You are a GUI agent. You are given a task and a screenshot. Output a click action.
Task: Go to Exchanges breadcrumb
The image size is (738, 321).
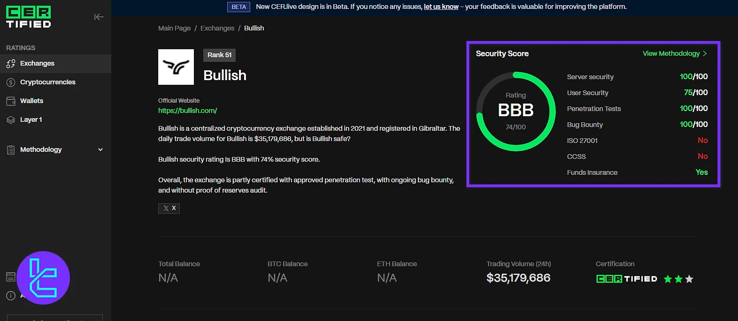[x=217, y=28]
